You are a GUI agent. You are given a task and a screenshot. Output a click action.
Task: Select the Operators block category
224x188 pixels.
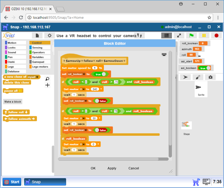click(x=40, y=52)
